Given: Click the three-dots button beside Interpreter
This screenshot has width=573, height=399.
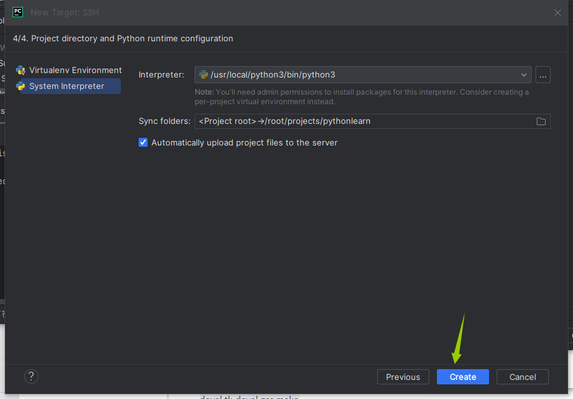Looking at the screenshot, I should click(x=542, y=75).
